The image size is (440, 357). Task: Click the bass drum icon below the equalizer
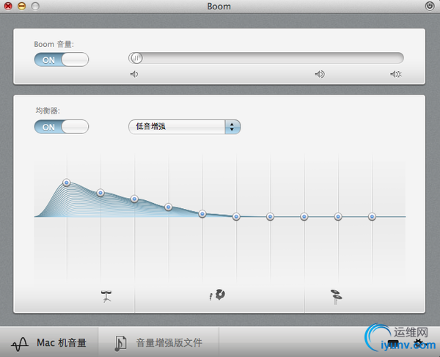point(106,296)
